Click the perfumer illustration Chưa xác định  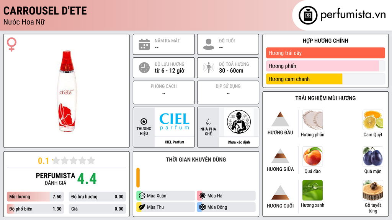(239, 122)
